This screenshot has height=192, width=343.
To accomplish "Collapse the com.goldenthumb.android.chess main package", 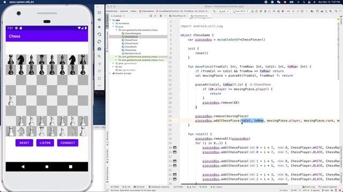I will [116, 30].
